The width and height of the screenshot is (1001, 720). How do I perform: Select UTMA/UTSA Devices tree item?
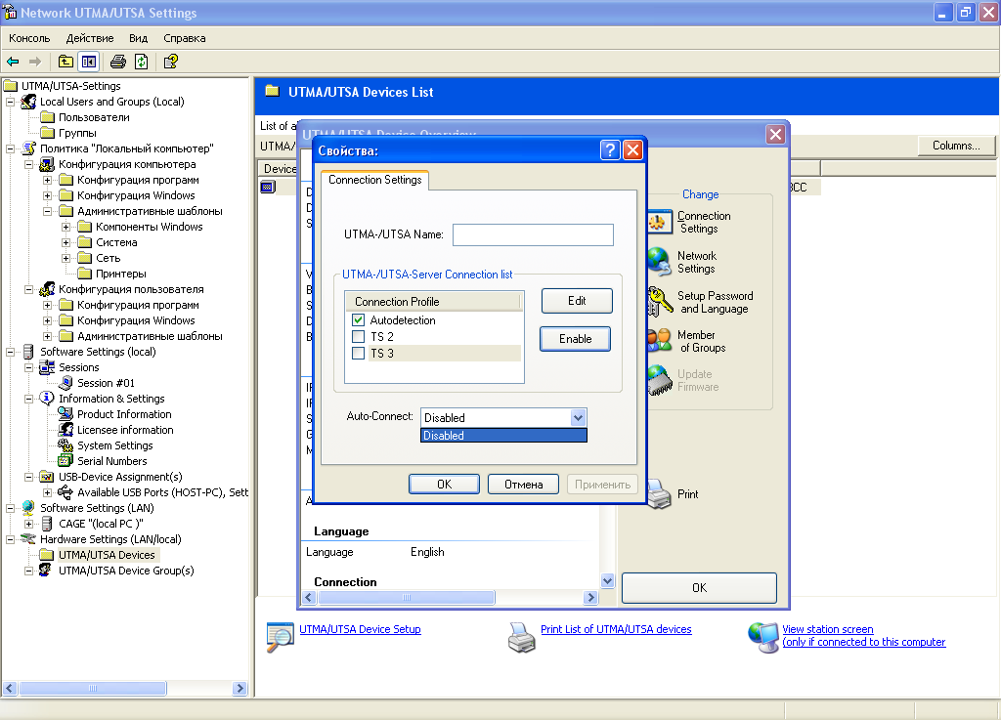pos(107,555)
